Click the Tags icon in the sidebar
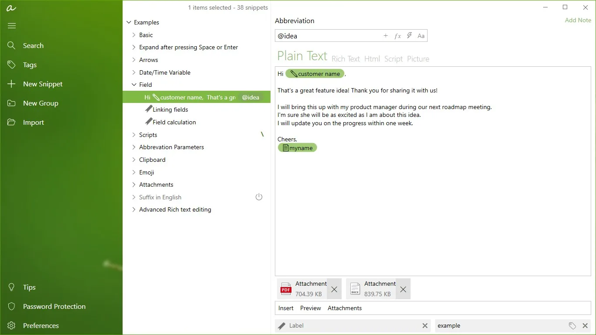 pos(12,65)
